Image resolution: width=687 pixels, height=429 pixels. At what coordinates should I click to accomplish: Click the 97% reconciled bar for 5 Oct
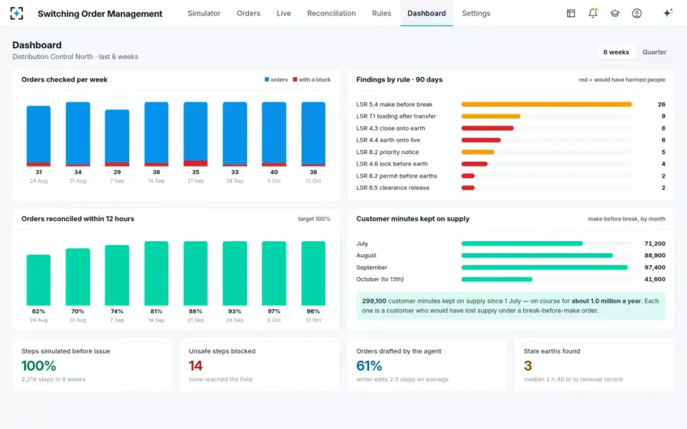[x=274, y=273]
